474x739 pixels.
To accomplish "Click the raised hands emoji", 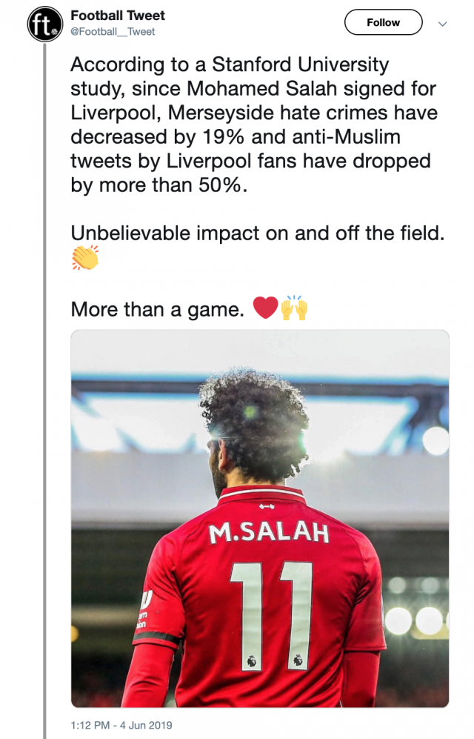I will 294,308.
